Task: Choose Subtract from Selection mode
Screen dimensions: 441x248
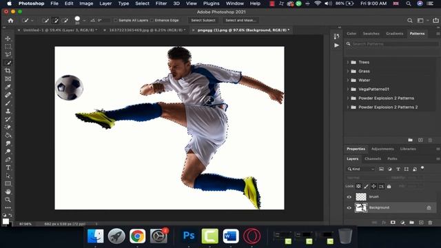Action: pyautogui.click(x=65, y=20)
